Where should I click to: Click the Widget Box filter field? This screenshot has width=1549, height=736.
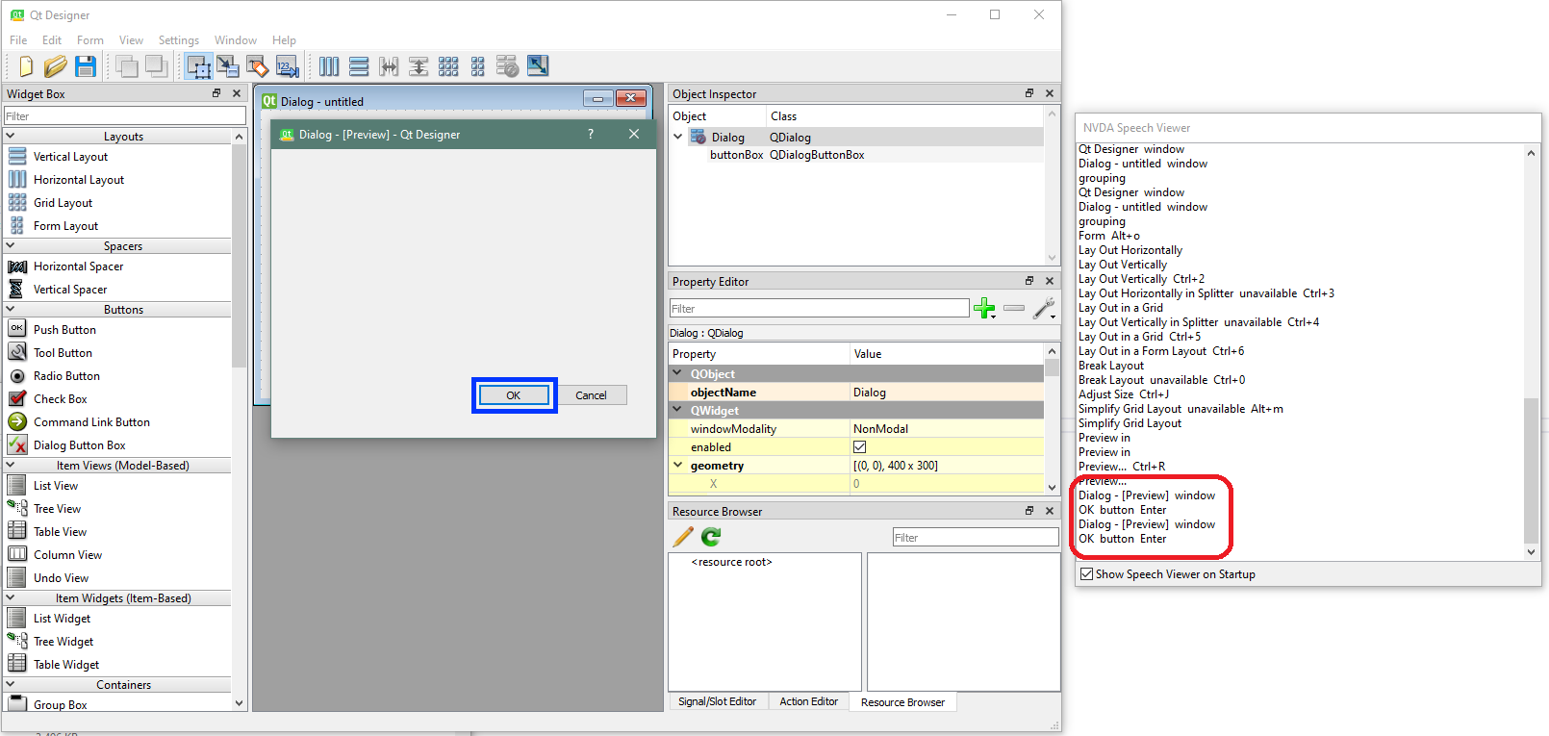124,116
